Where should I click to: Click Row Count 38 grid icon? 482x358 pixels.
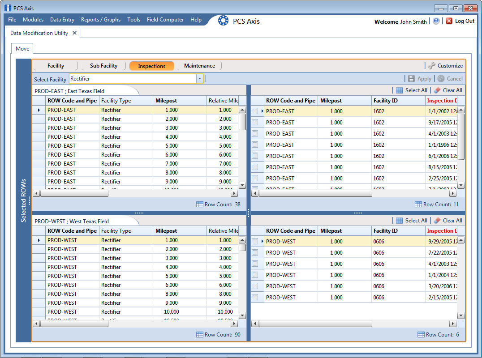click(199, 204)
